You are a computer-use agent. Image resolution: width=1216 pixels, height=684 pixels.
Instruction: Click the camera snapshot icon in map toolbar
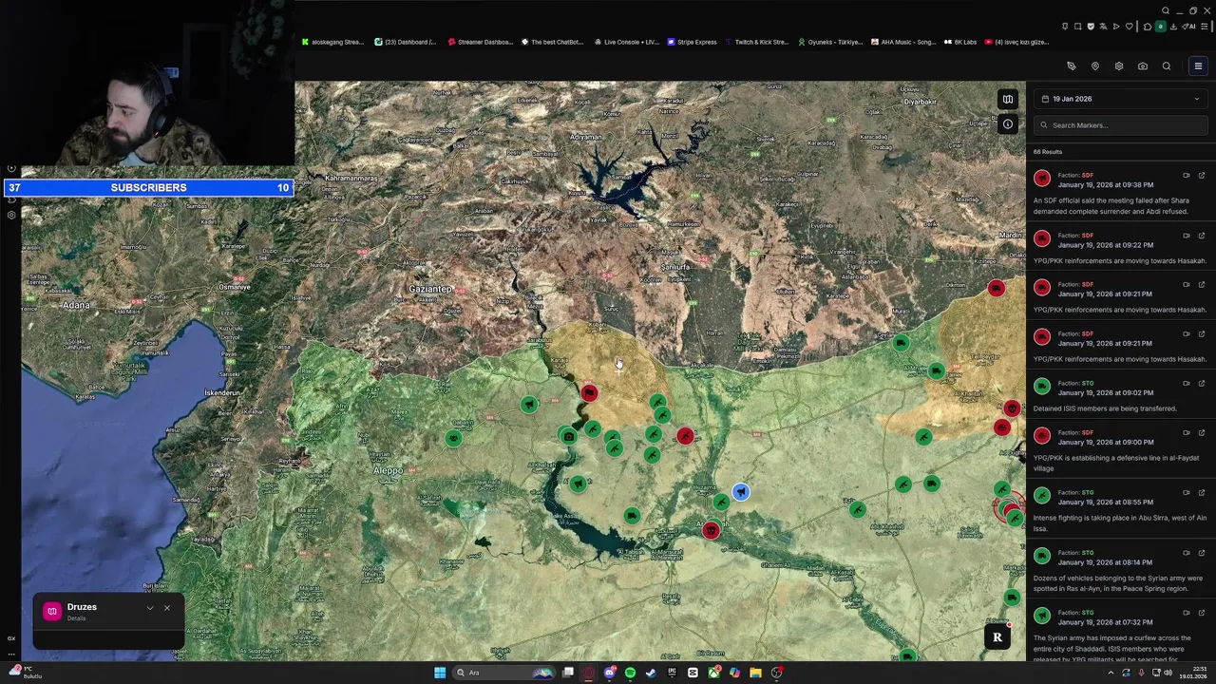[1142, 66]
